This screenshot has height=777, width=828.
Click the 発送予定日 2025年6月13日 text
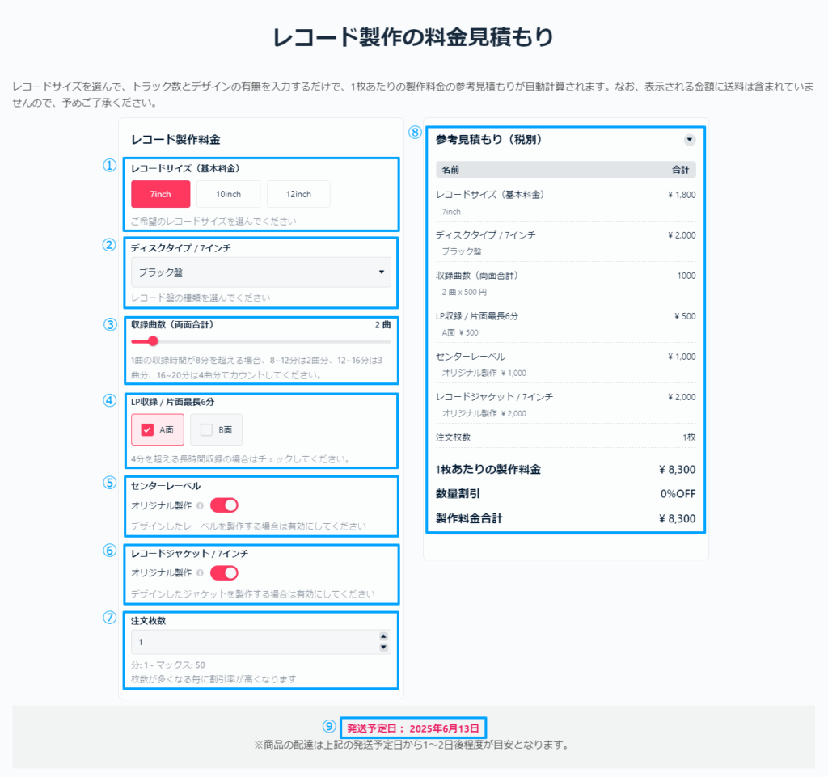point(413,728)
